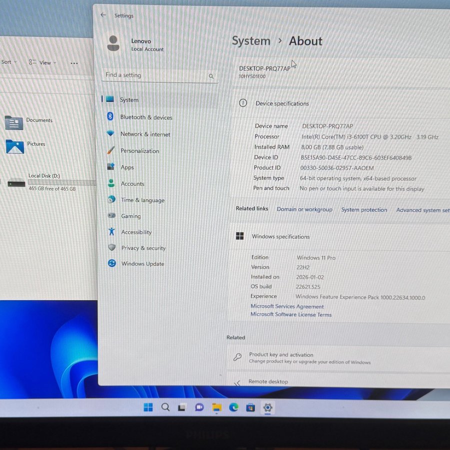Open Bluetooth & devices settings
The width and height of the screenshot is (450, 450).
[145, 117]
